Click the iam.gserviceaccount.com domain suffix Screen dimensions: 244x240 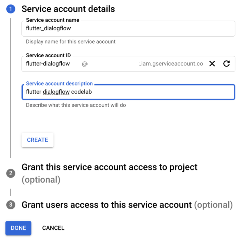(x=171, y=64)
